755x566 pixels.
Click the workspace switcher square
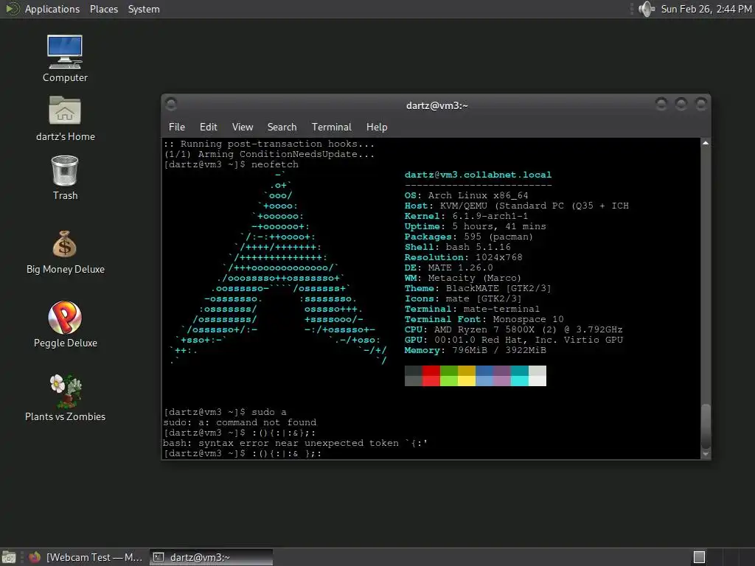(699, 557)
